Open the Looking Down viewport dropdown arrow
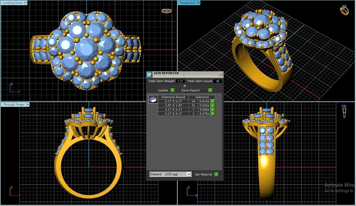The width and height of the screenshot is (356, 206). point(26,3)
